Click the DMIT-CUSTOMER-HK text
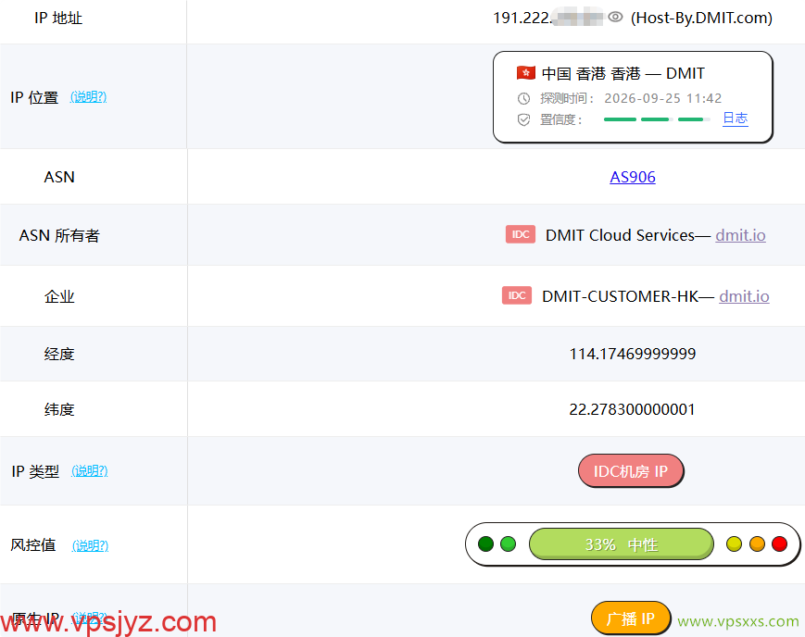 pos(620,296)
